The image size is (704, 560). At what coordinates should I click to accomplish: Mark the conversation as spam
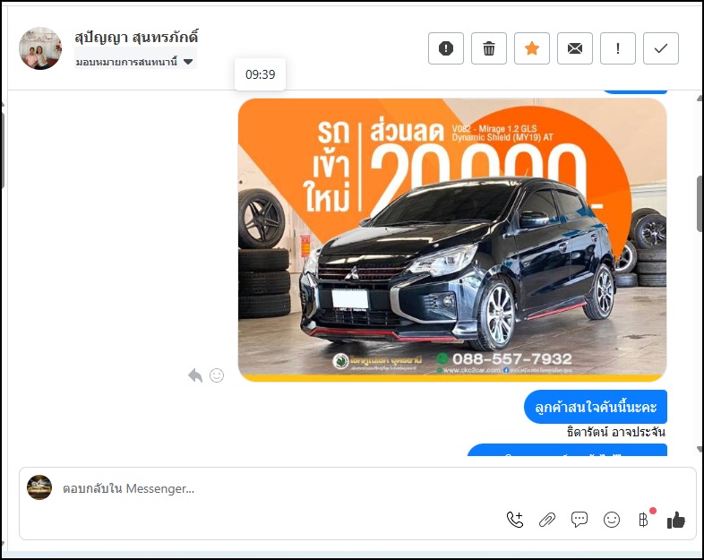click(445, 48)
